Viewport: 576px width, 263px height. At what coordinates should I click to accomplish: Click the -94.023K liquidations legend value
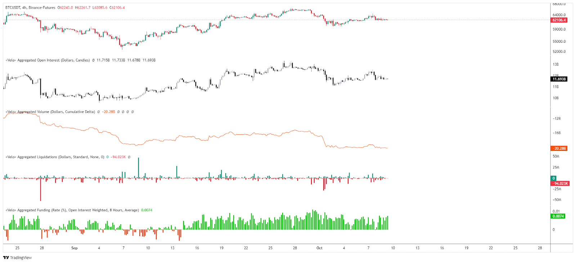point(118,157)
